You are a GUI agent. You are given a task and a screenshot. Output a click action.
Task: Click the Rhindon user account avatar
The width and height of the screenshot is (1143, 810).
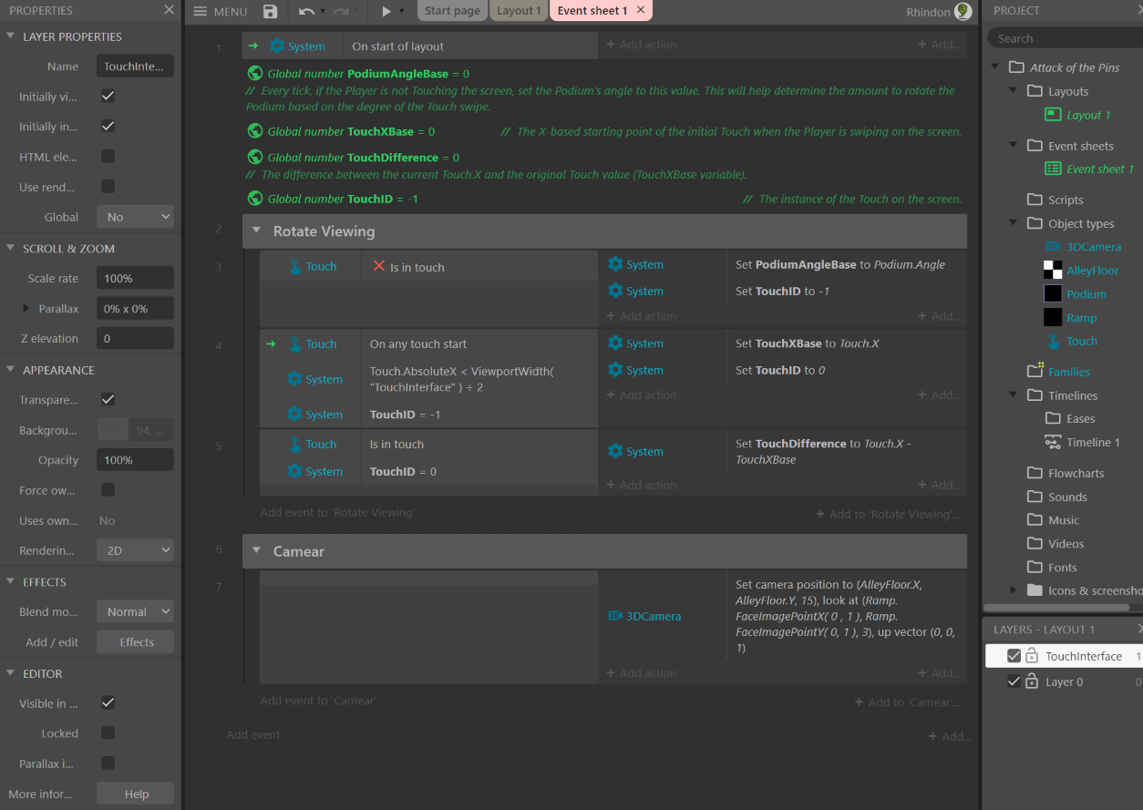coord(963,11)
